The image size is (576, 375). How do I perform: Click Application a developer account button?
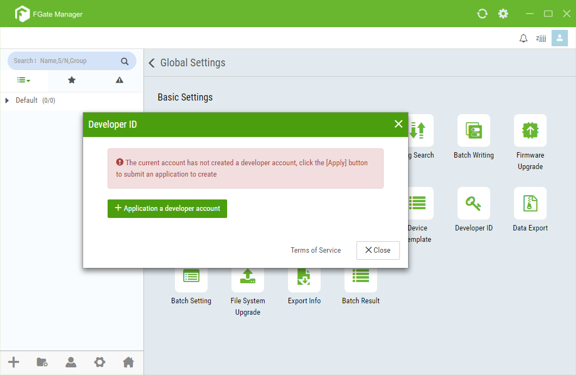click(167, 209)
